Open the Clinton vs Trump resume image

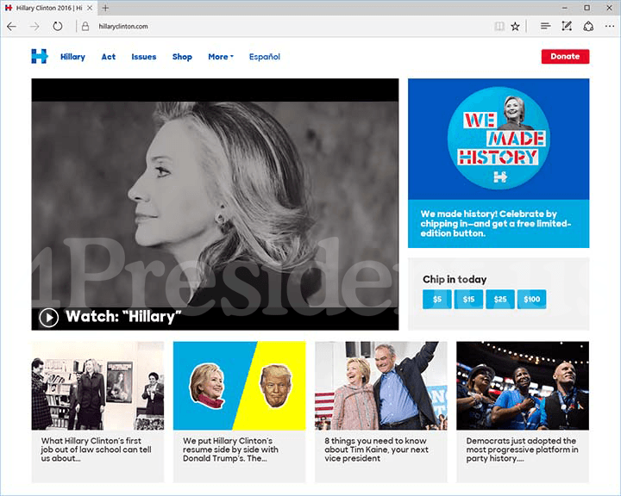239,386
